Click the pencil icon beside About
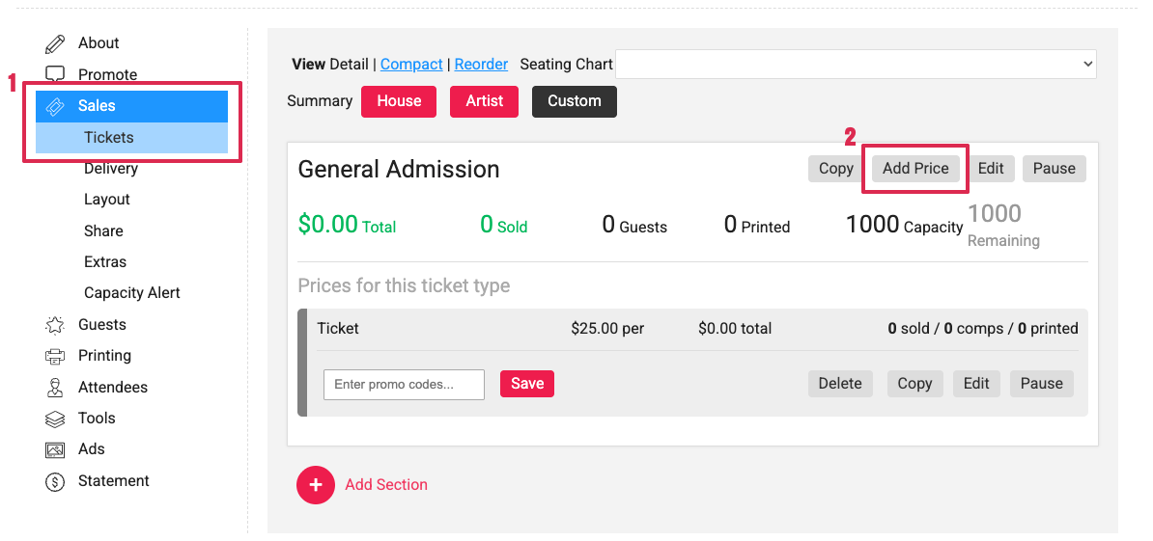The width and height of the screenshot is (1153, 541). [55, 43]
